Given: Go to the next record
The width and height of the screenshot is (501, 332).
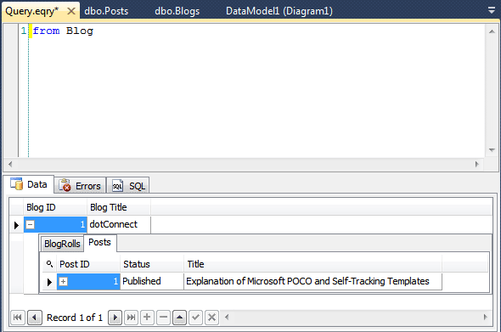Looking at the screenshot, I should (x=115, y=318).
